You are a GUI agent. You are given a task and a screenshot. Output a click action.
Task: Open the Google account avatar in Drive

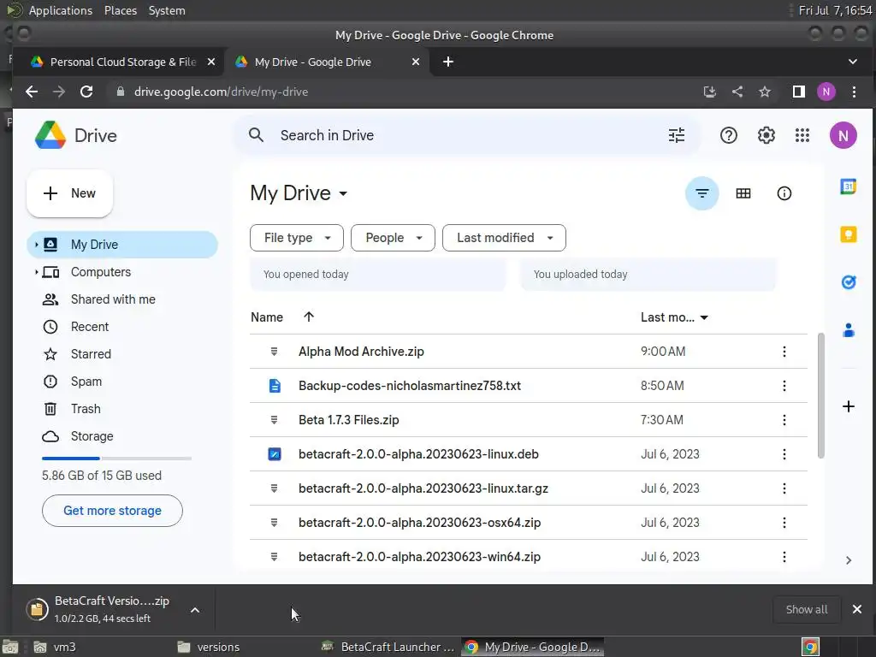843,135
